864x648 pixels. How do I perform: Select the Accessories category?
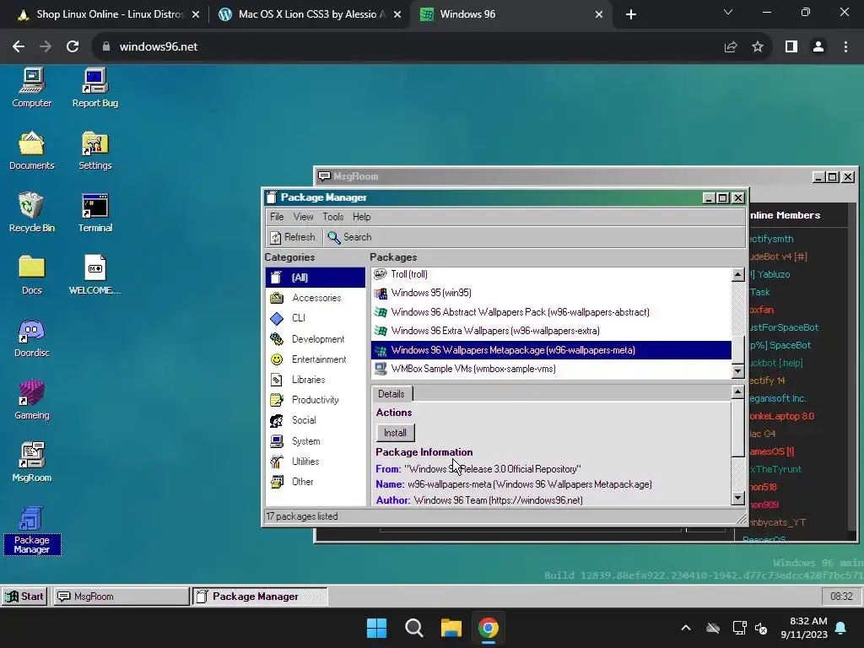tap(316, 298)
